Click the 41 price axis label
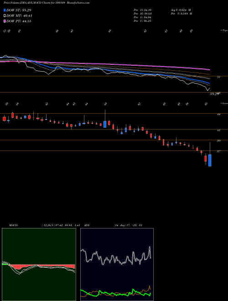 pos(218,130)
